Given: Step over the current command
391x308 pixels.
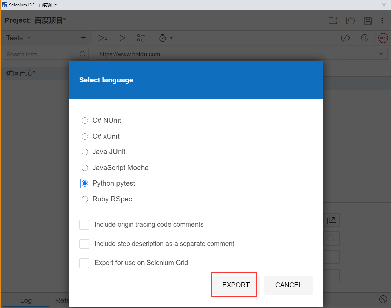Looking at the screenshot, I should 141,38.
